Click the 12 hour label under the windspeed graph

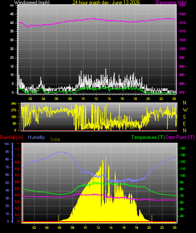(x=96, y=99)
